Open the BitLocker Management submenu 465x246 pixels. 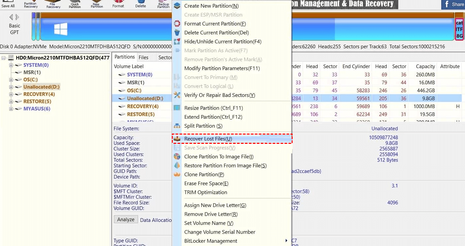click(232, 241)
